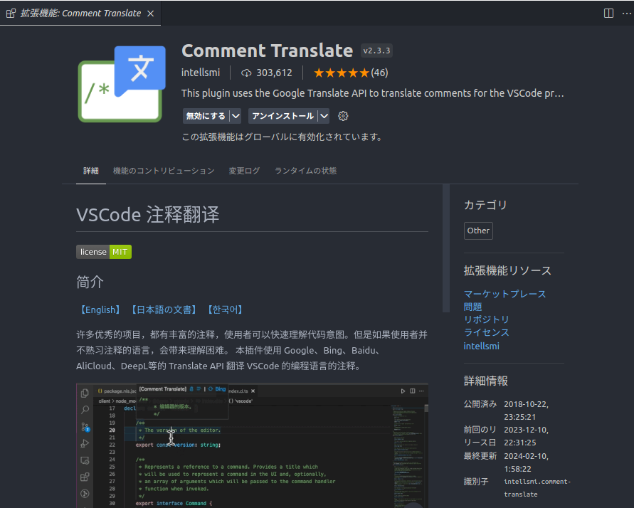
Task: Click the Comment Translate extension logo icon
Action: [122, 84]
